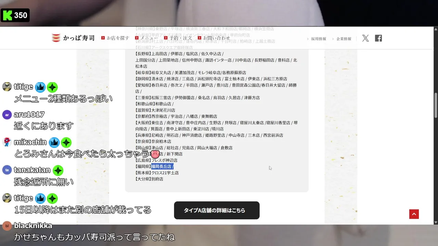Click 奈良柏木店 store name

[161, 141]
